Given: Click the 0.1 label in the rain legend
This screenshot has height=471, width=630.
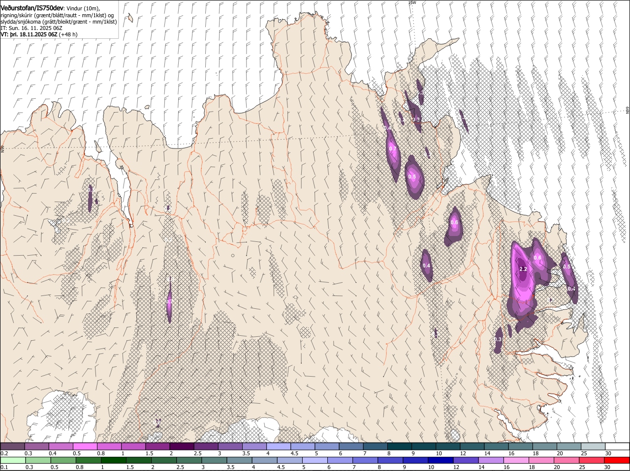Looking at the screenshot, I should (4, 467).
